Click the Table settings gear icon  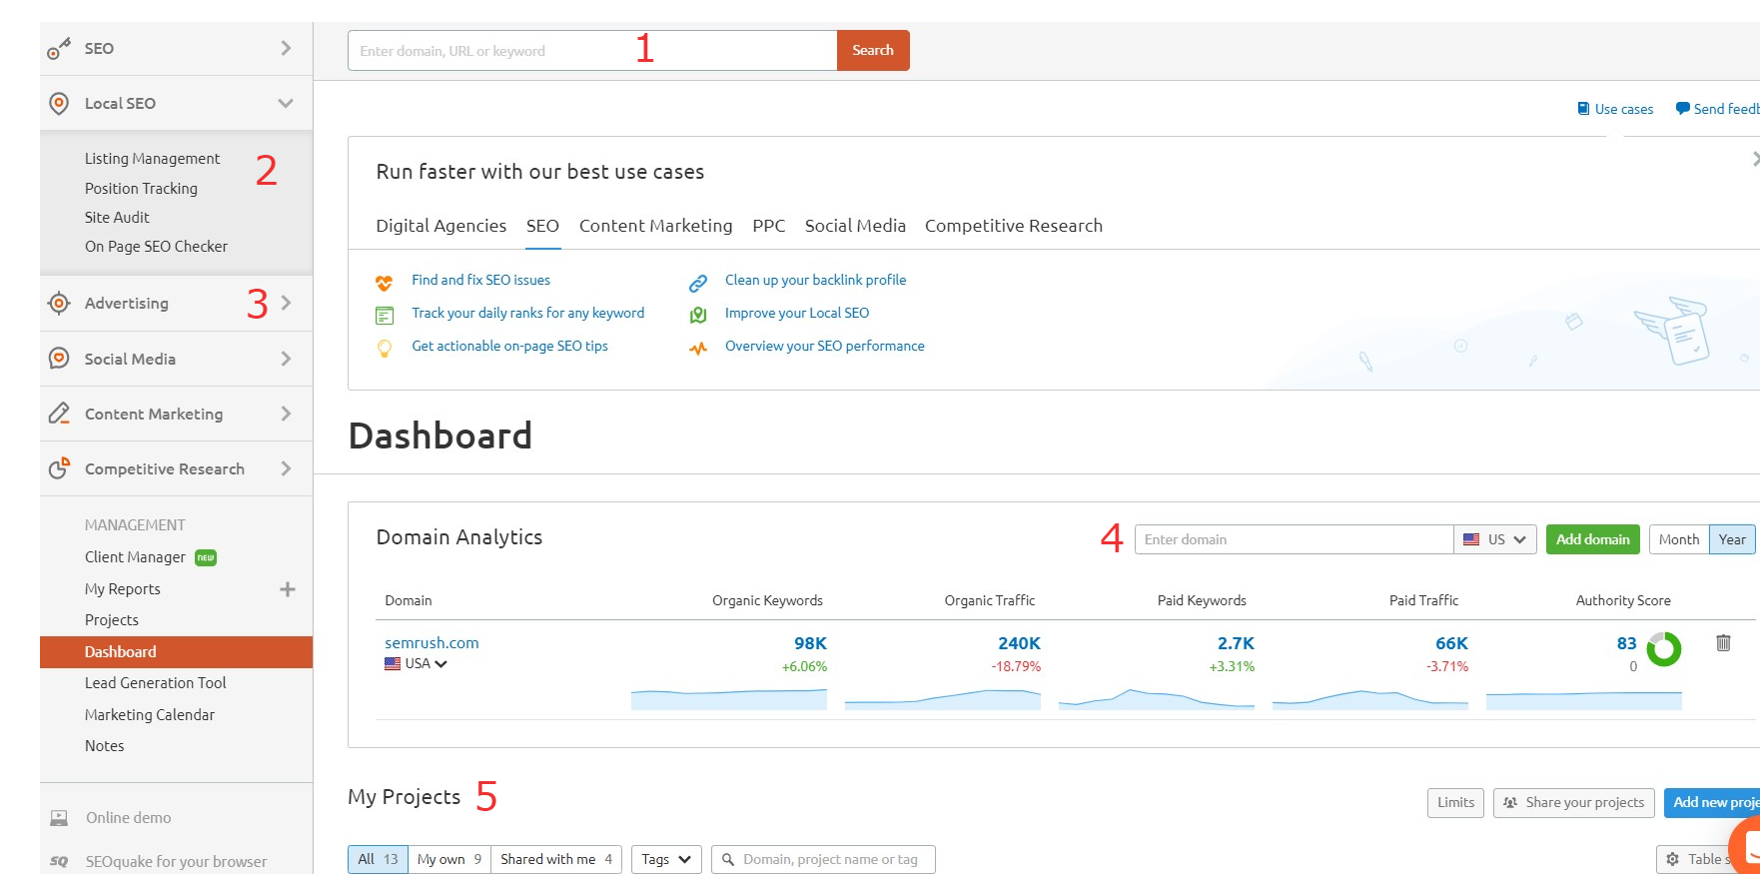point(1673,859)
